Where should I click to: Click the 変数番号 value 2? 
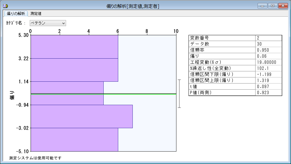[x=258, y=38]
